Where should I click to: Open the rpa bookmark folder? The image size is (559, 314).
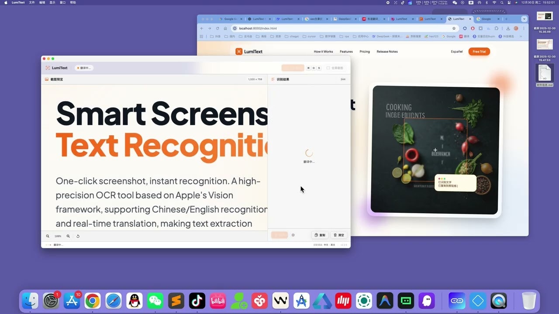(x=344, y=37)
